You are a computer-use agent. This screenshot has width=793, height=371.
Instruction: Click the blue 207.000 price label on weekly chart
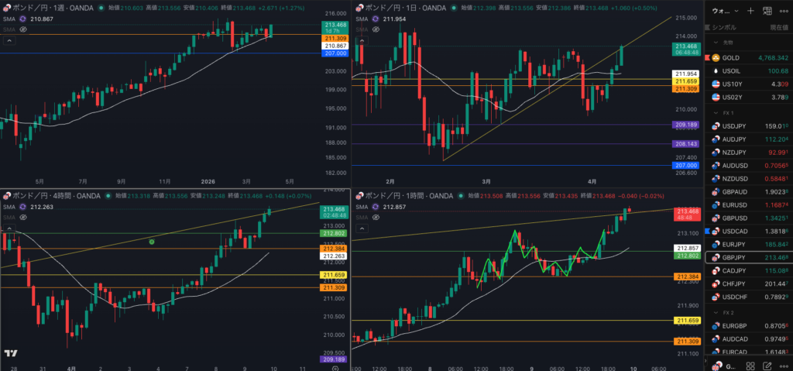pos(335,54)
